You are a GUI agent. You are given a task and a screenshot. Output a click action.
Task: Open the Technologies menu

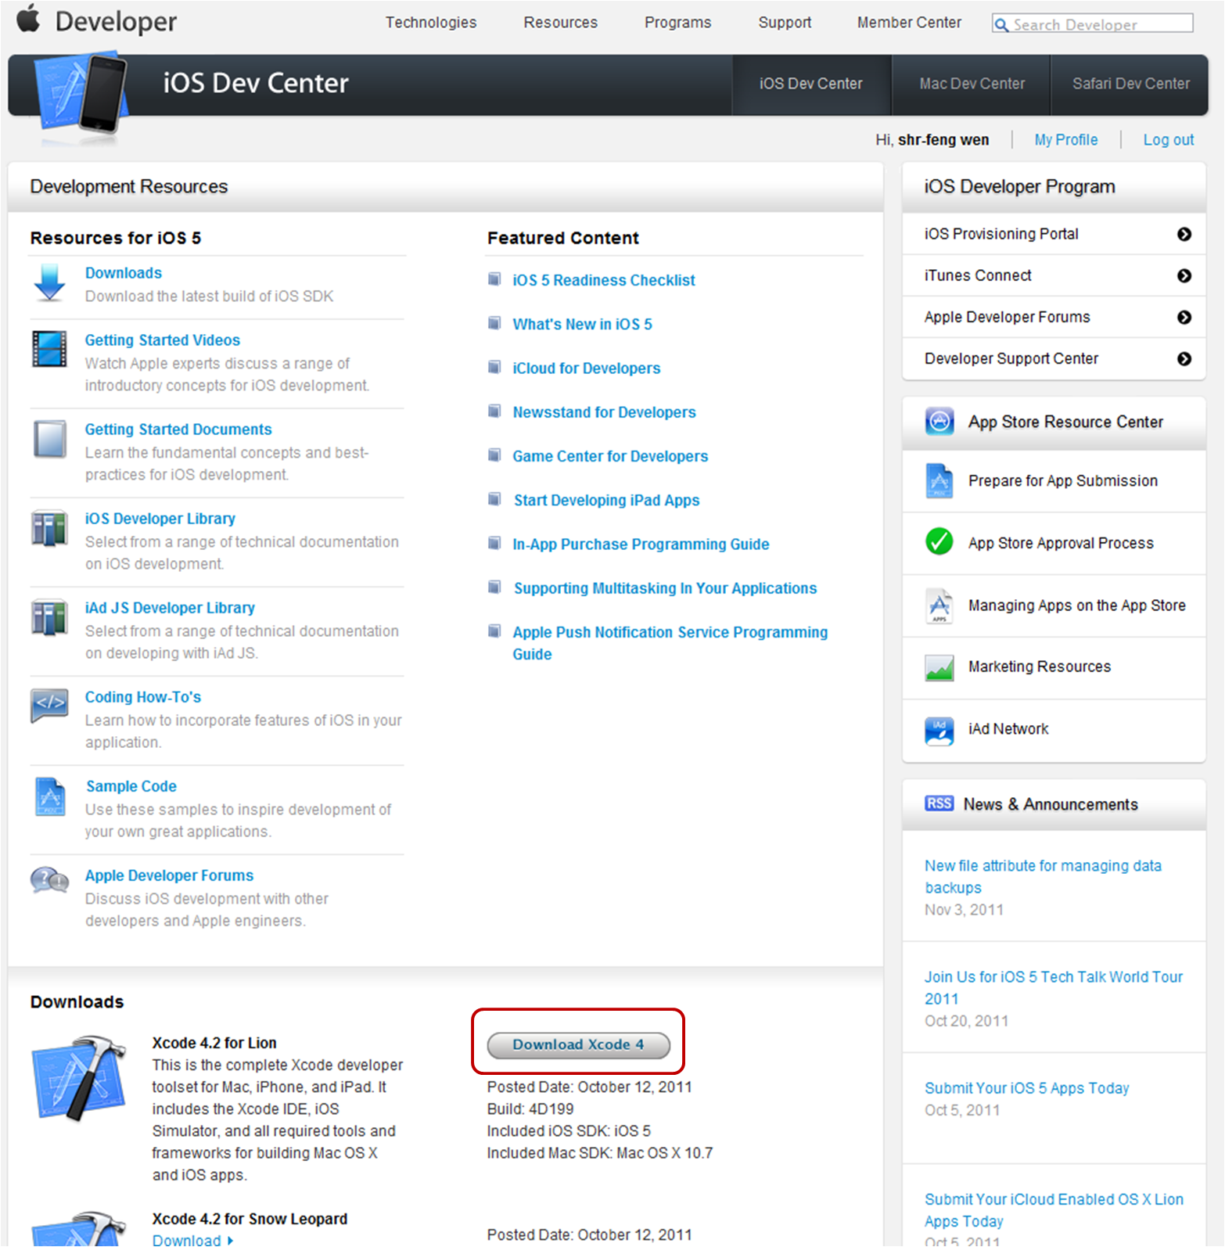pos(431,23)
